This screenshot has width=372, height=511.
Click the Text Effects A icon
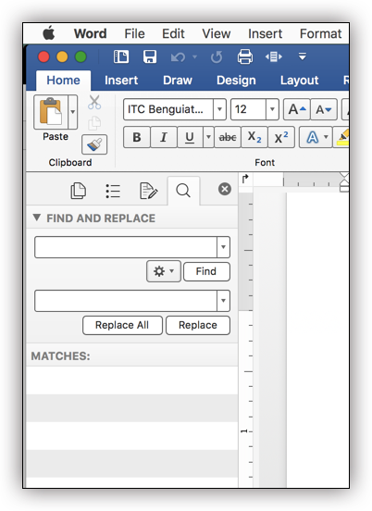coord(312,137)
